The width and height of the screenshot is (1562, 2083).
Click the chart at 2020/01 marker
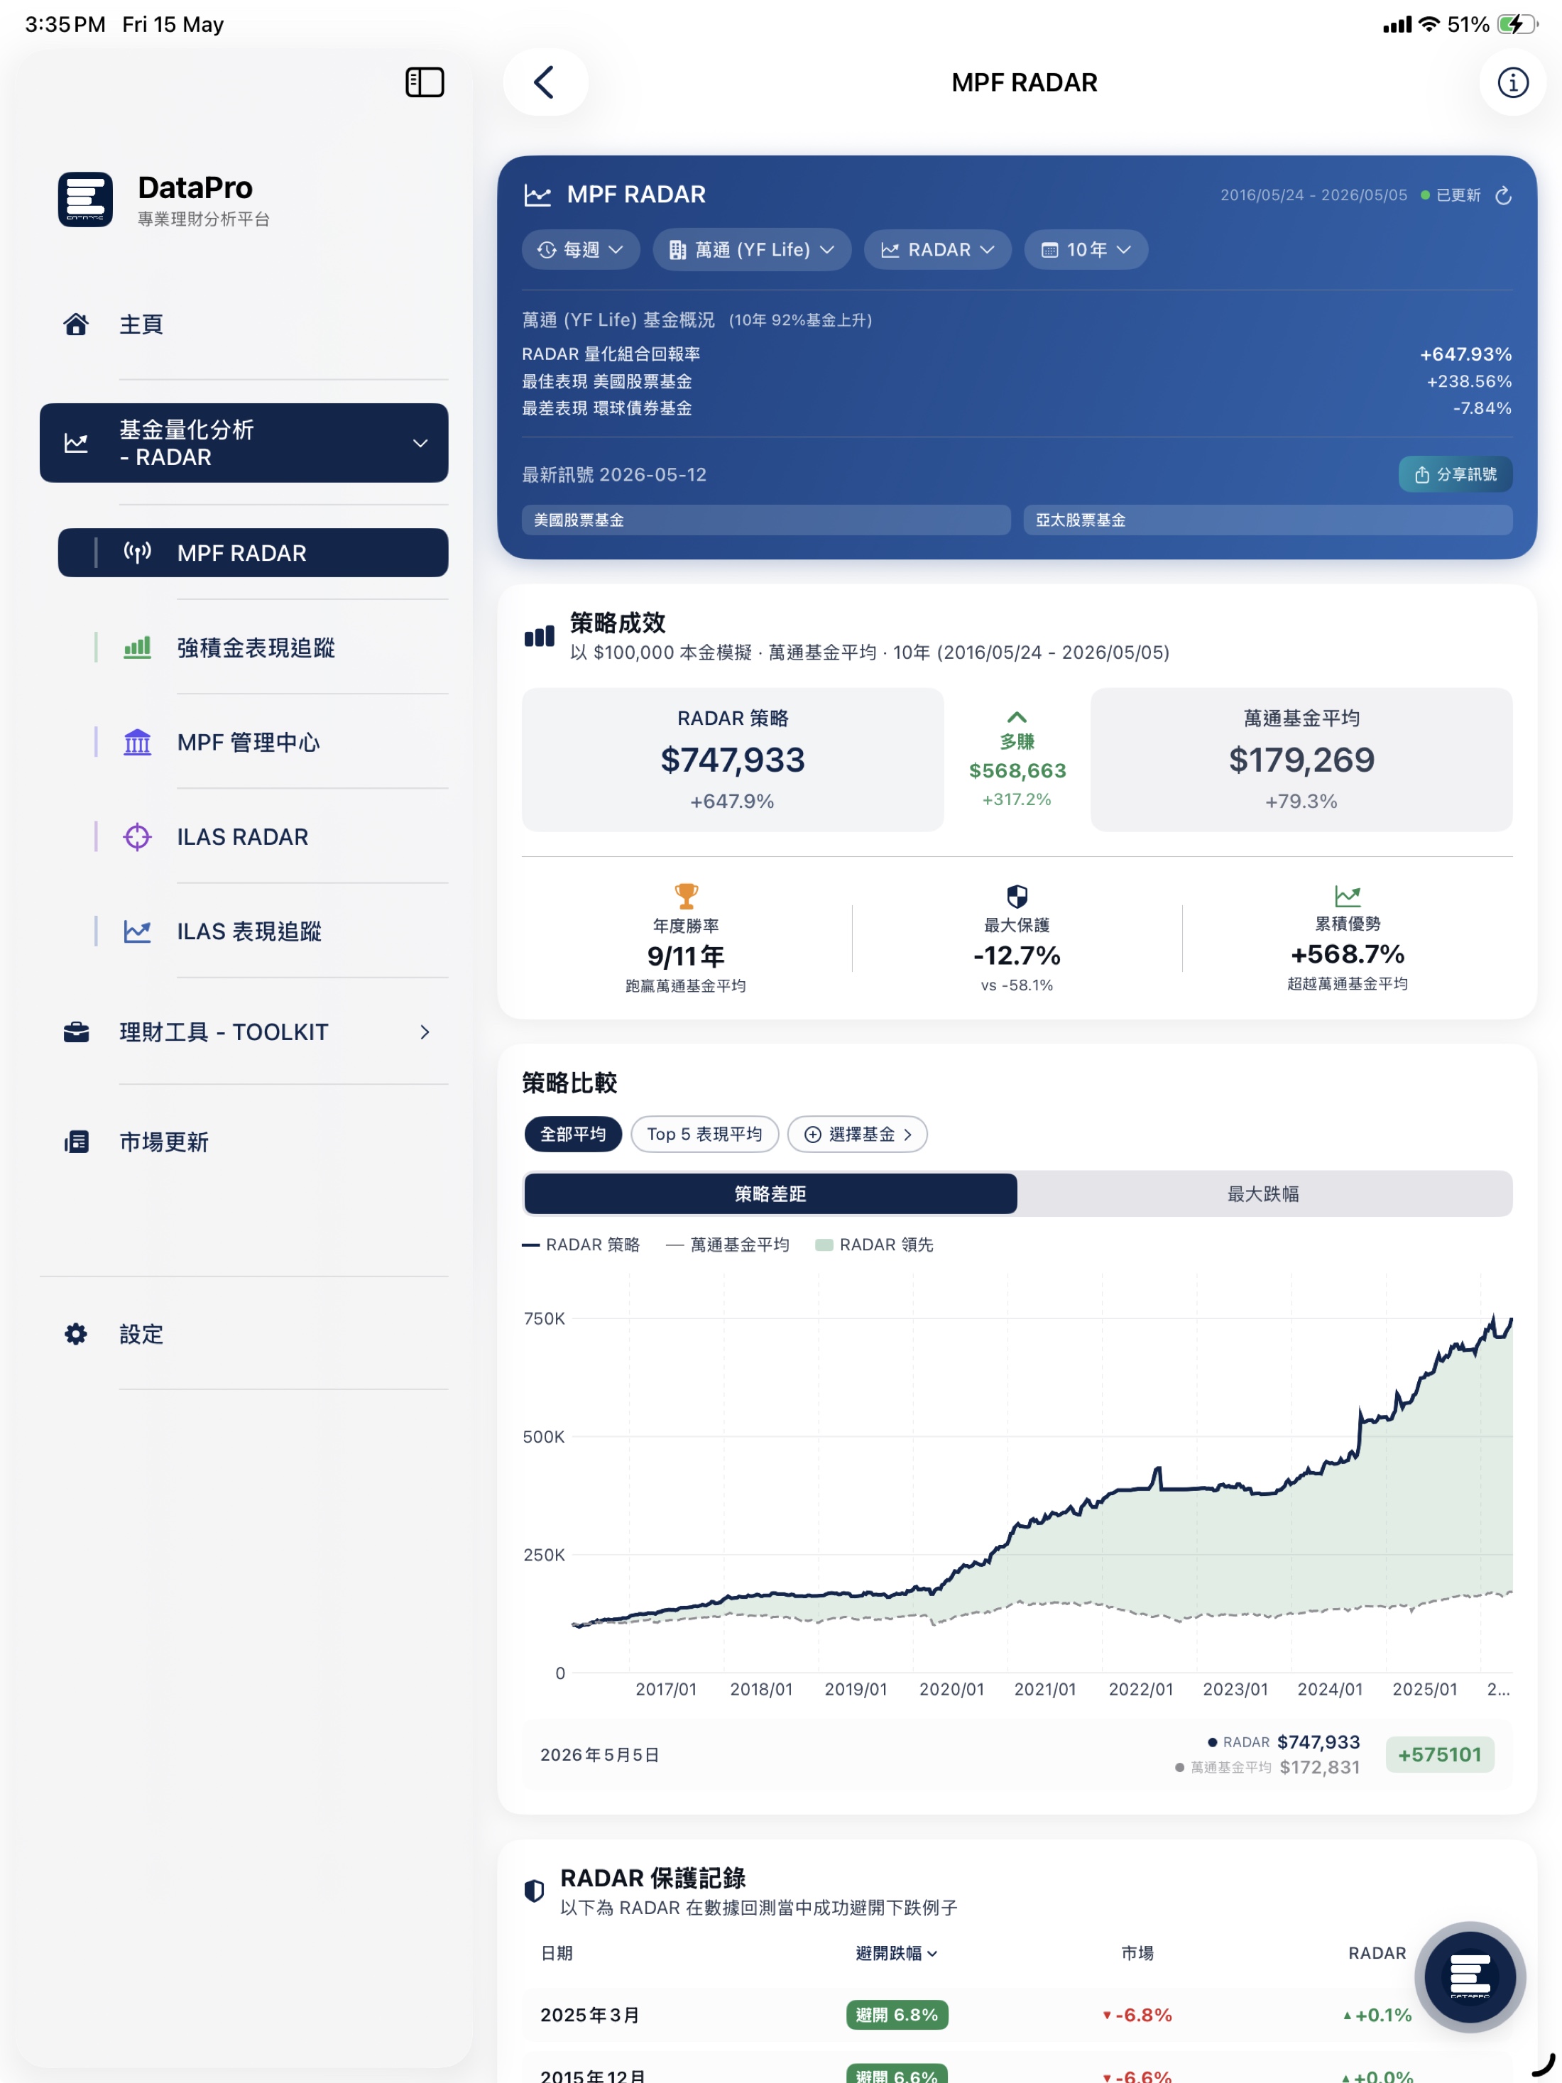(x=951, y=1688)
